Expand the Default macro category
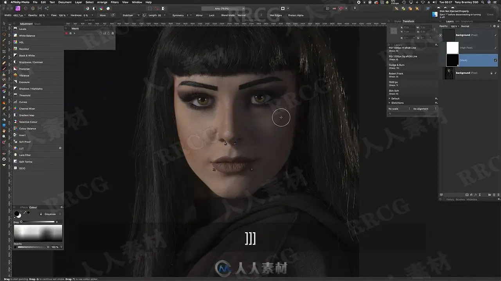Screen dimensions: 501x281 (389, 98)
